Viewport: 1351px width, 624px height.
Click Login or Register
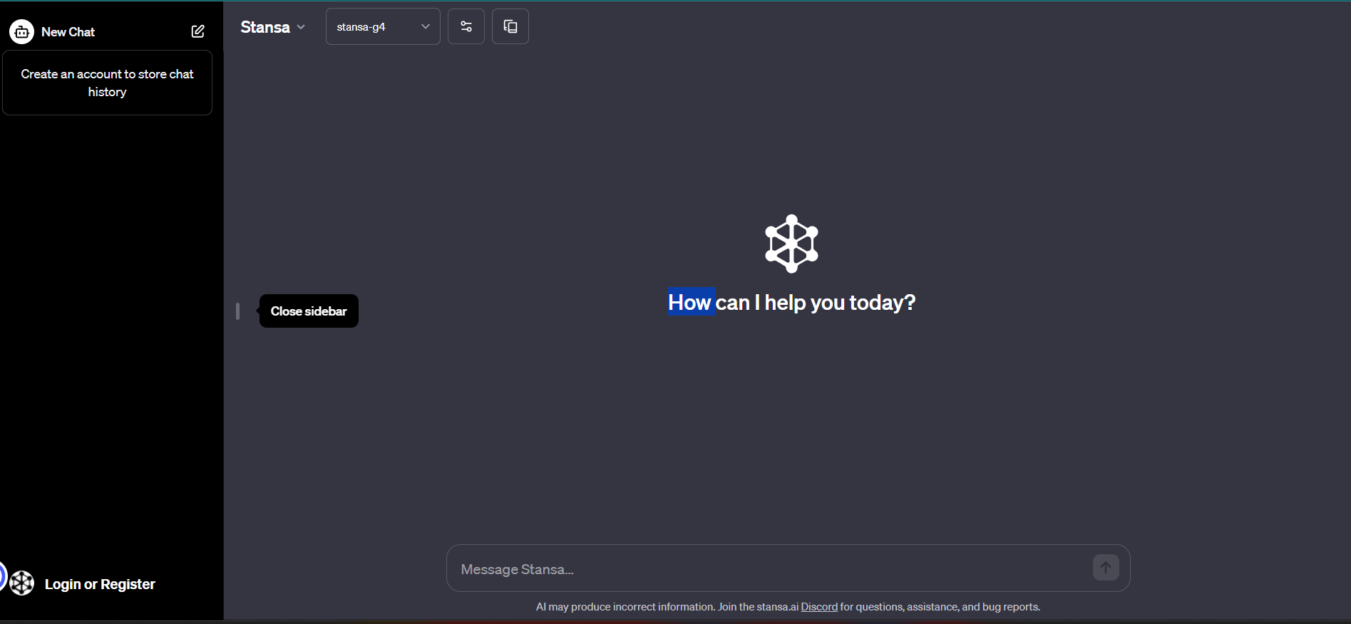pos(100,584)
